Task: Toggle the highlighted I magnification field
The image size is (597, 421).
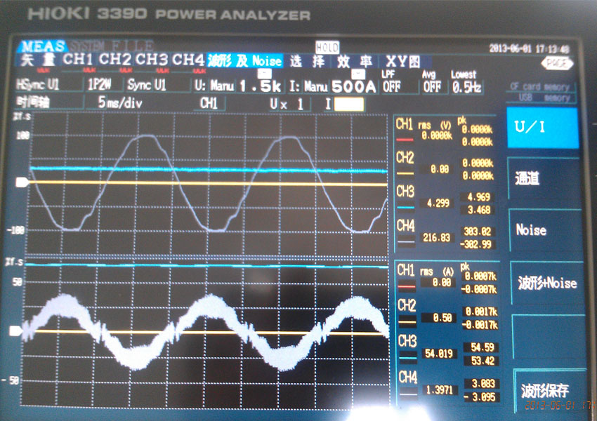Action: [x=349, y=104]
